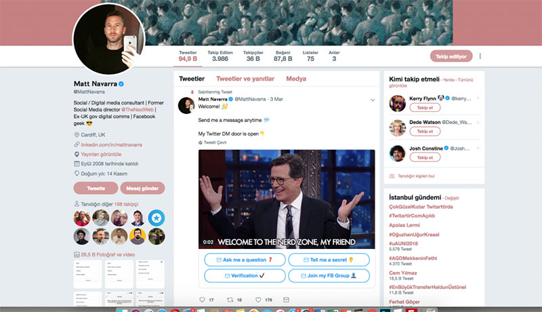The height and width of the screenshot is (312, 542).
Task: Open Beğeni 87,8 B stat
Action: pos(283,56)
